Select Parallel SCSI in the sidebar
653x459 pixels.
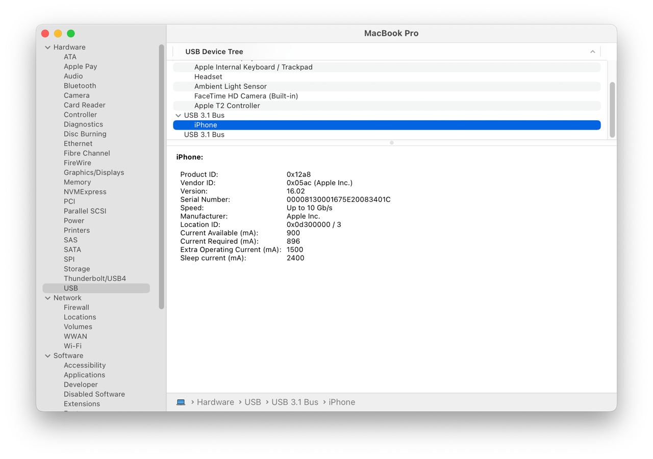click(x=85, y=211)
